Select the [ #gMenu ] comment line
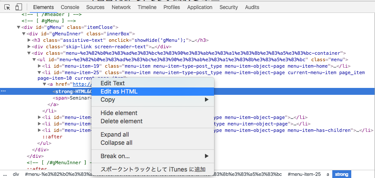375x178 pixels. 49,21
